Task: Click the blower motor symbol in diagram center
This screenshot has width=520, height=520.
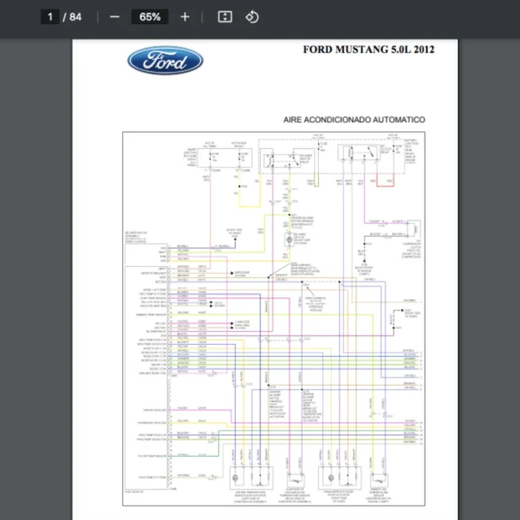Action: 291,237
